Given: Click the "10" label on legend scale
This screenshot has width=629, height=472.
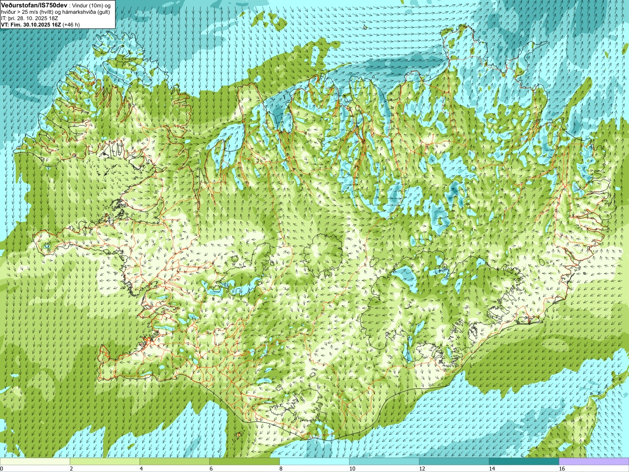Looking at the screenshot, I should (352, 469).
